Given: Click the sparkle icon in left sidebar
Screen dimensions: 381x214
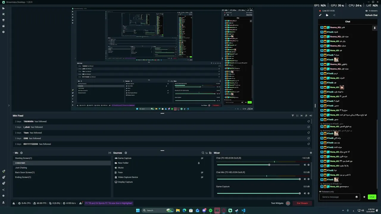Looking at the screenshot, I should (4, 190).
